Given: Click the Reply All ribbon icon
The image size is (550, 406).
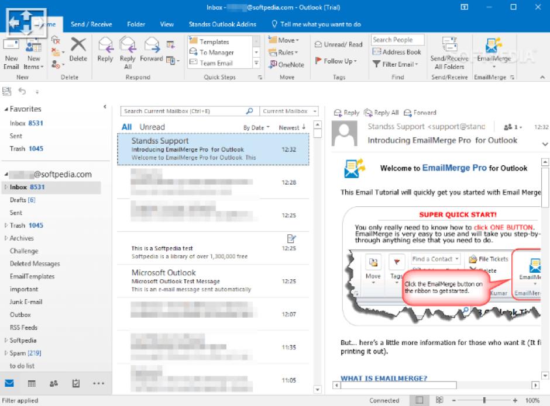Looking at the screenshot, I should [x=128, y=45].
